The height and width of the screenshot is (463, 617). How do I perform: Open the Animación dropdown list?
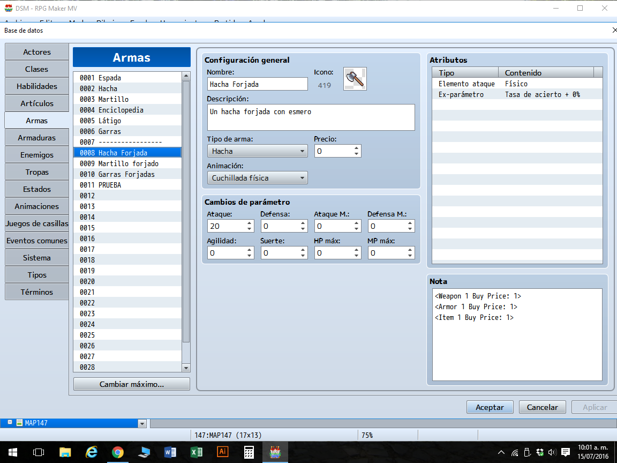pos(257,178)
